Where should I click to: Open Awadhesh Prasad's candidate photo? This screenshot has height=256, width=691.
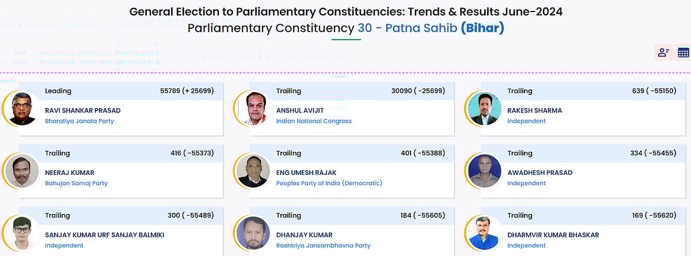coord(484,171)
